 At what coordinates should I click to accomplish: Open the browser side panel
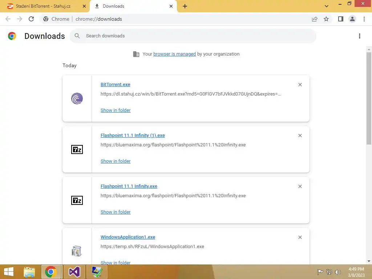pos(341,19)
